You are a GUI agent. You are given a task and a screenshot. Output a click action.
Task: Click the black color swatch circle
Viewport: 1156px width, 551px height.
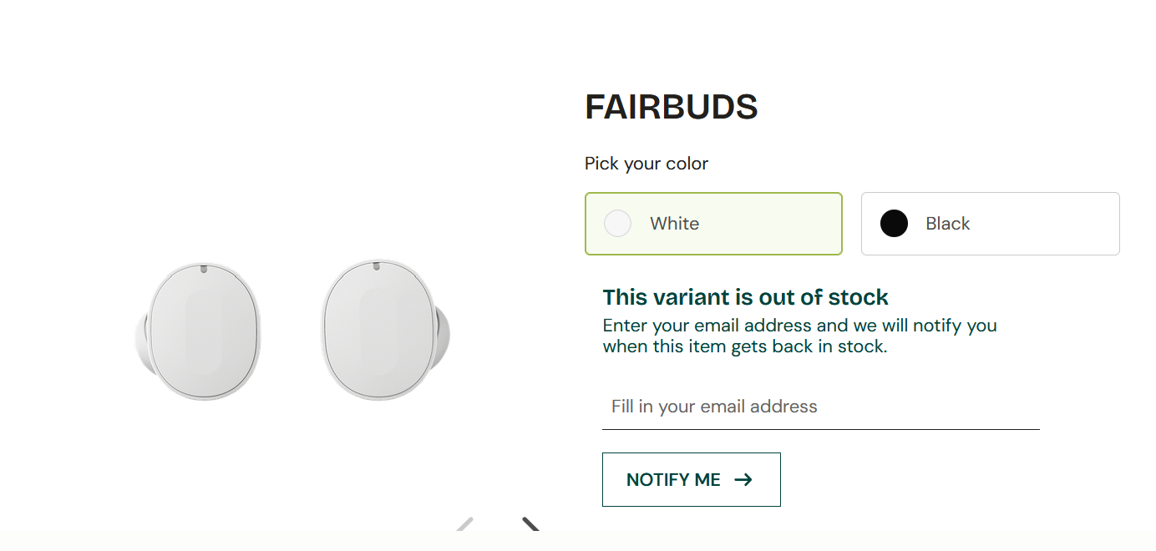pos(894,224)
